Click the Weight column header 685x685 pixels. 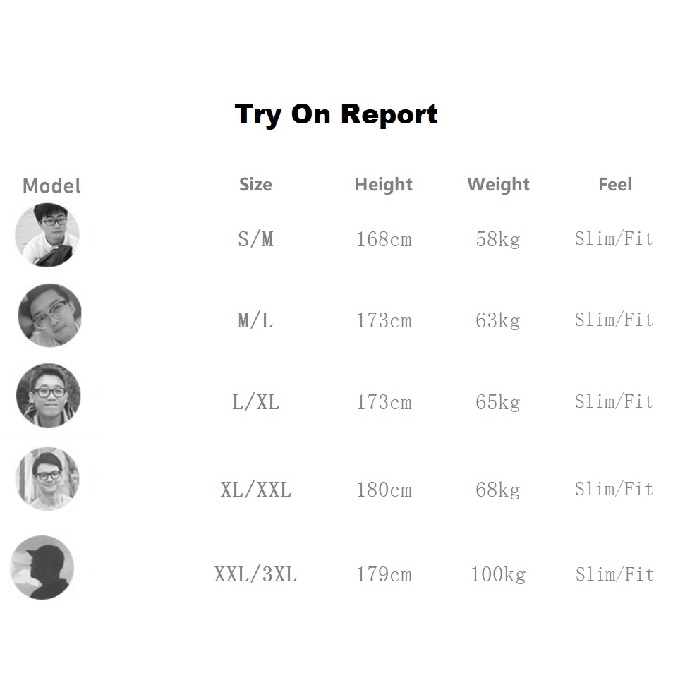point(498,185)
